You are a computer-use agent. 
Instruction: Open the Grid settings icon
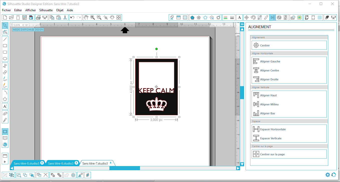click(x=320, y=17)
